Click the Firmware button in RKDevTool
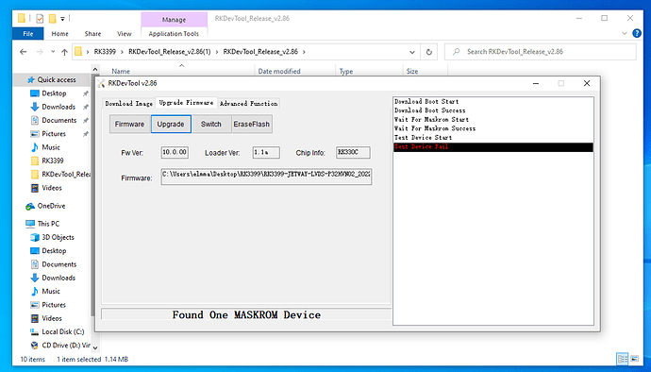Image resolution: width=651 pixels, height=372 pixels. coord(129,124)
